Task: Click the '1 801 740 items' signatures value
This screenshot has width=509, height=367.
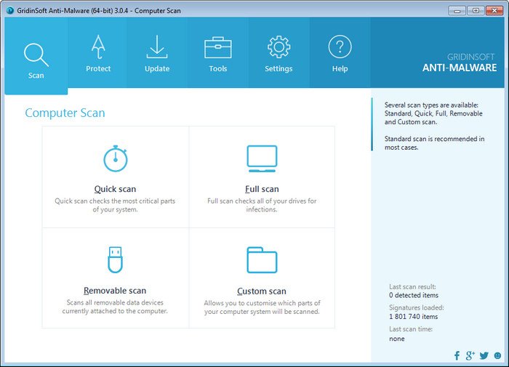Action: click(414, 317)
